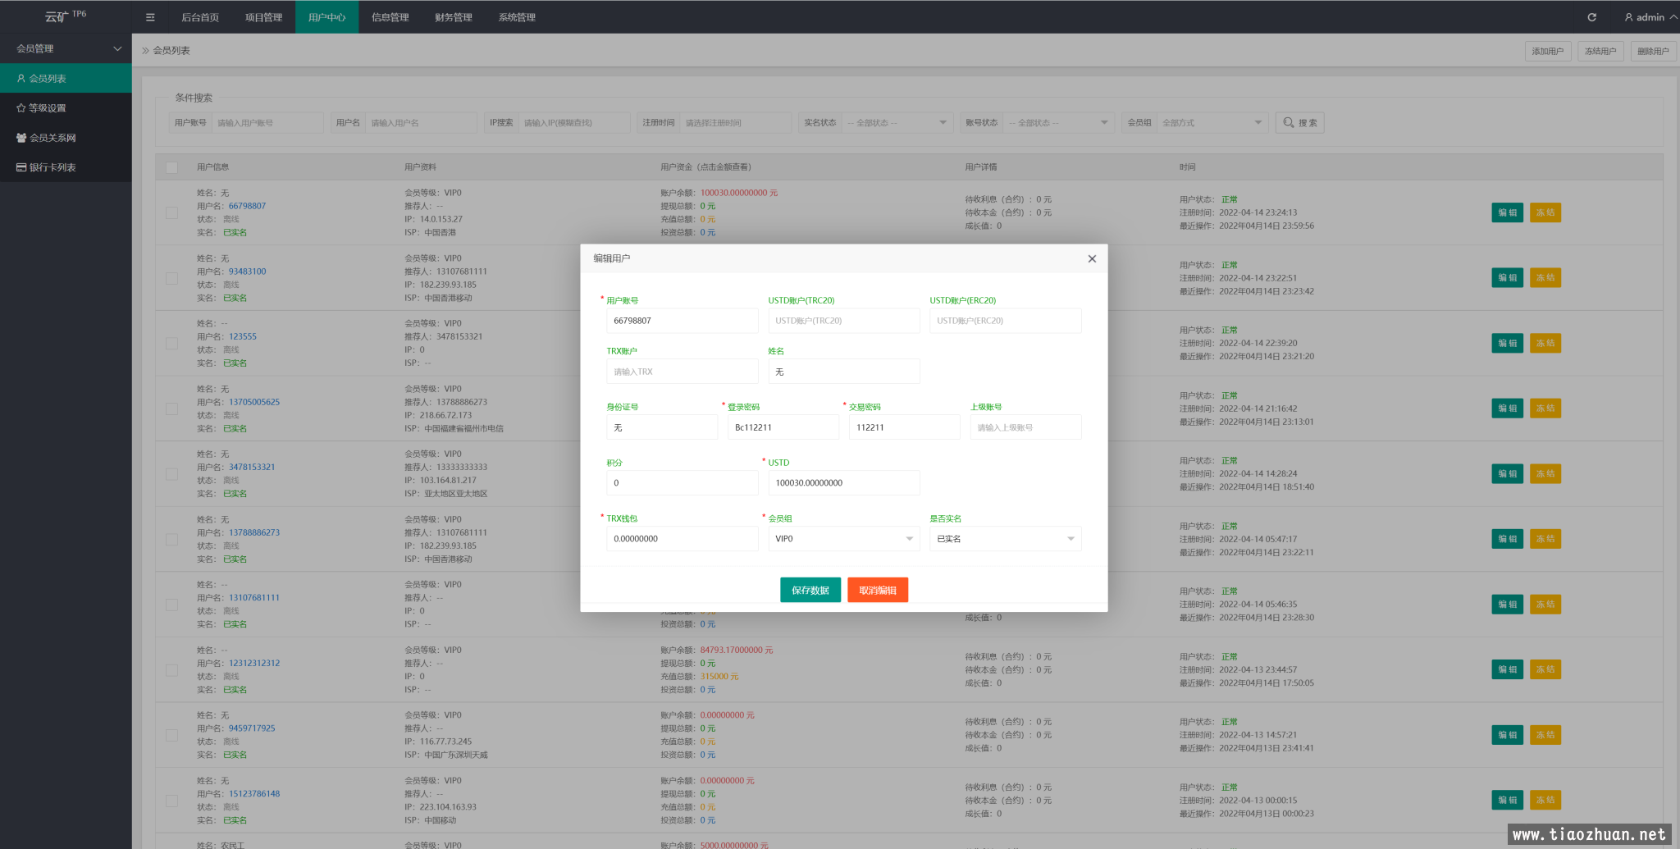This screenshot has width=1680, height=849.
Task: Open the 是否实名 dropdown in dialog
Action: 1006,539
